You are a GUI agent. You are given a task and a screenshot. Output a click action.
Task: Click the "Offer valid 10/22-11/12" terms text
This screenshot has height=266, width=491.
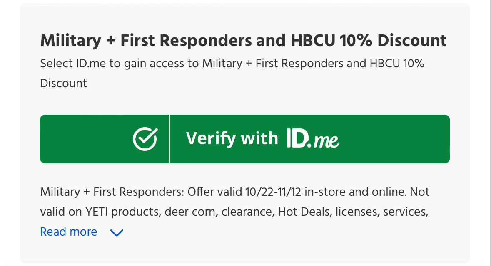(x=244, y=192)
